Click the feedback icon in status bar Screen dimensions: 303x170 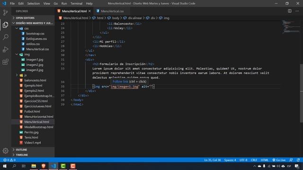[291, 160]
